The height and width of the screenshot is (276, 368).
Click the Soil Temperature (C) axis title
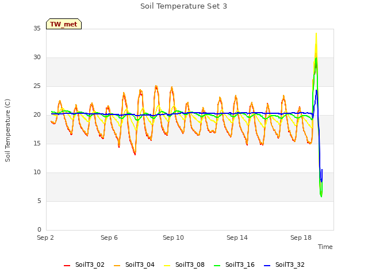7,131
